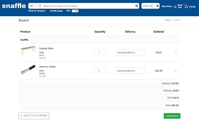The width and height of the screenshot is (199, 124).
Task: Click the snaffle logo
Action: (14, 6)
